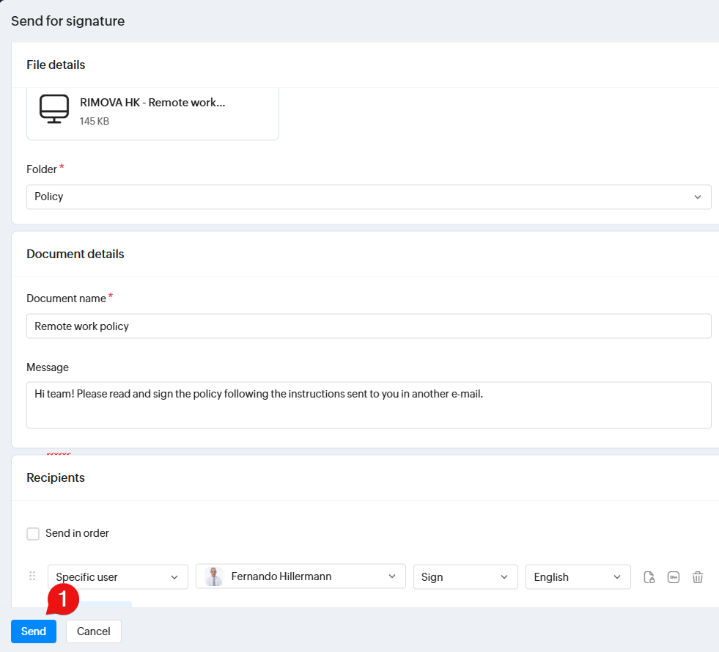Viewport: 719px width, 652px height.
Task: Enable the Send in order checkbox
Action: click(x=33, y=534)
